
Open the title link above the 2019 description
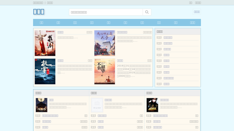pos(120,61)
